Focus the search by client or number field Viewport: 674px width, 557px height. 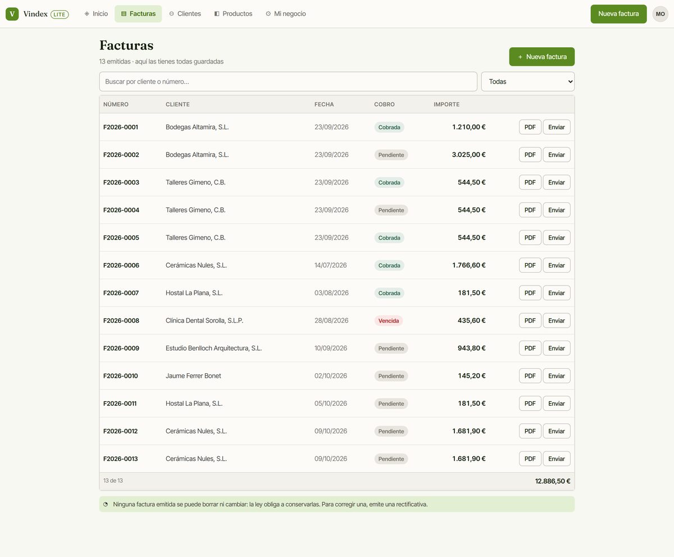click(x=288, y=81)
